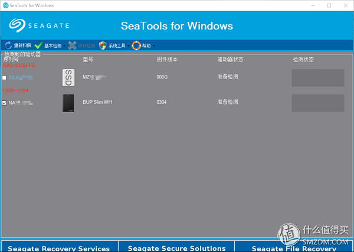Click the NA serial number text

point(21,103)
